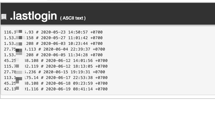
Task: Click the ( ASCII text ) file type label
Action: click(73, 18)
